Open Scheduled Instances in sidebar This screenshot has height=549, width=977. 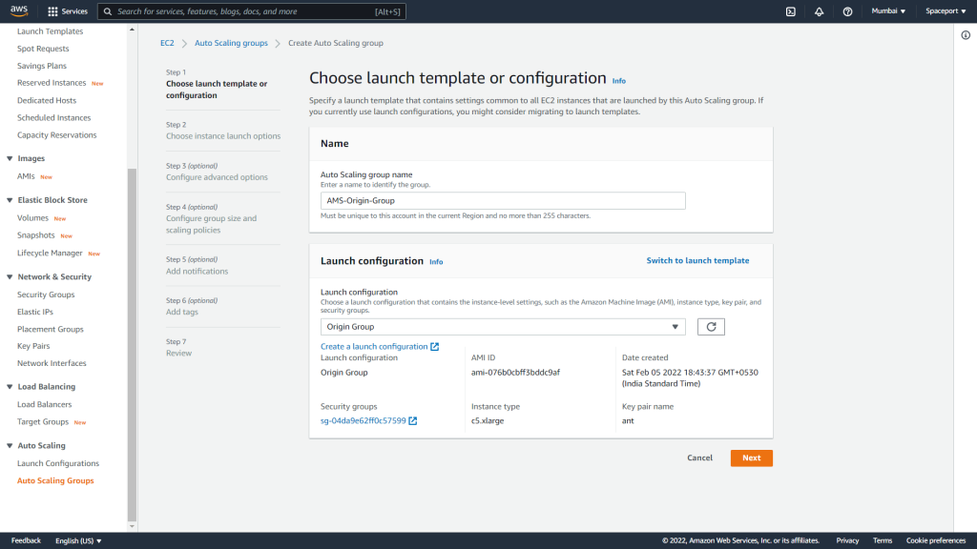pyautogui.click(x=53, y=117)
